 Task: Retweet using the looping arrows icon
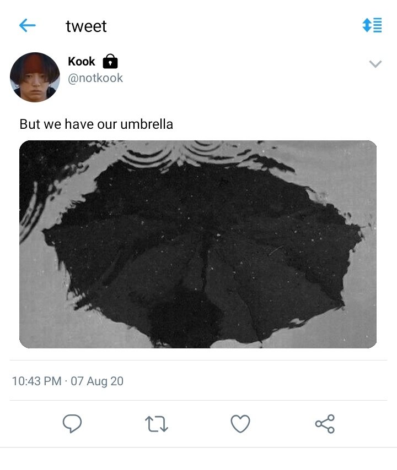[157, 424]
